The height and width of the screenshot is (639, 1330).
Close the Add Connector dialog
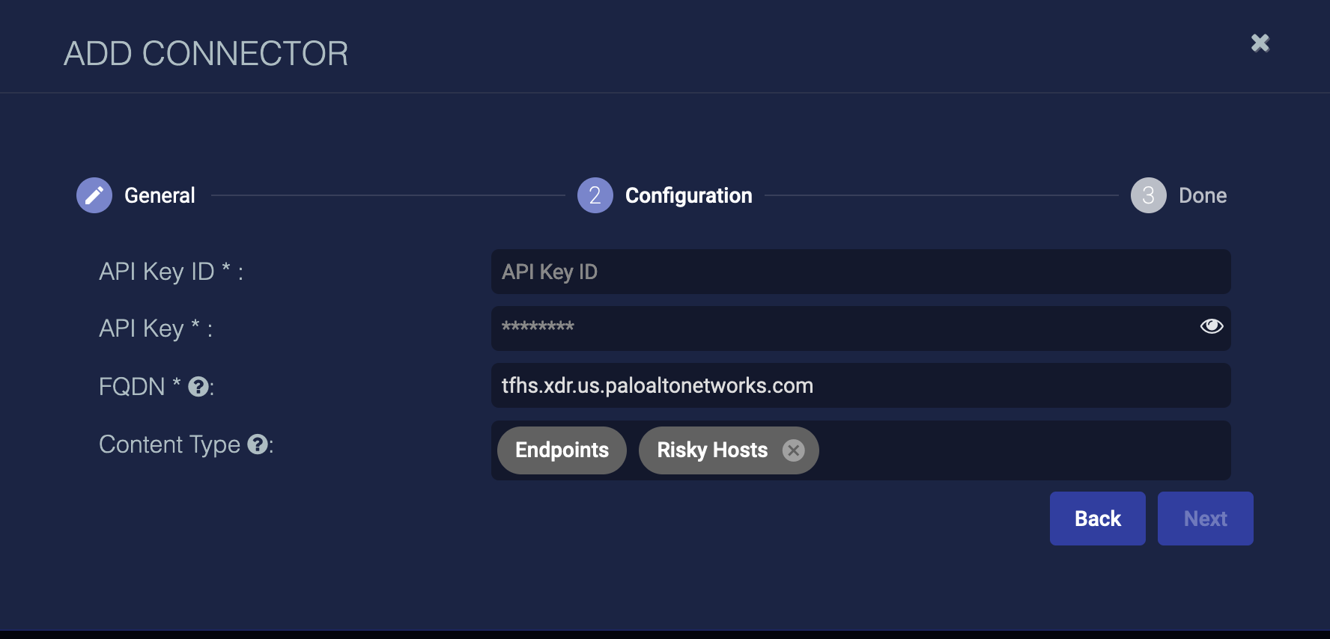(1260, 43)
